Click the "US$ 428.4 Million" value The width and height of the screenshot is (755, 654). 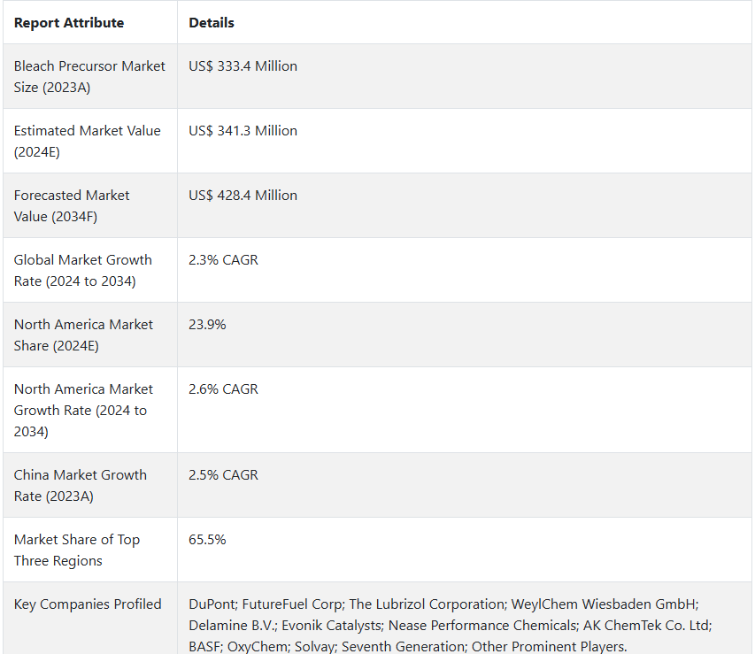243,196
